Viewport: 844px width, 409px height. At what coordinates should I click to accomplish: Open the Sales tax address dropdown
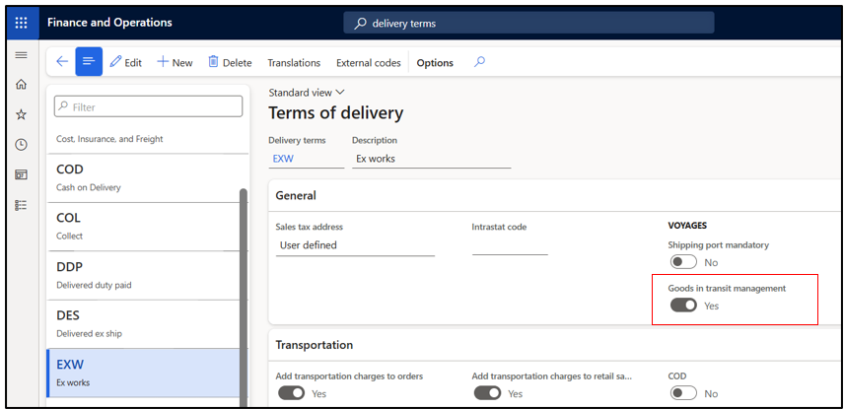[355, 245]
